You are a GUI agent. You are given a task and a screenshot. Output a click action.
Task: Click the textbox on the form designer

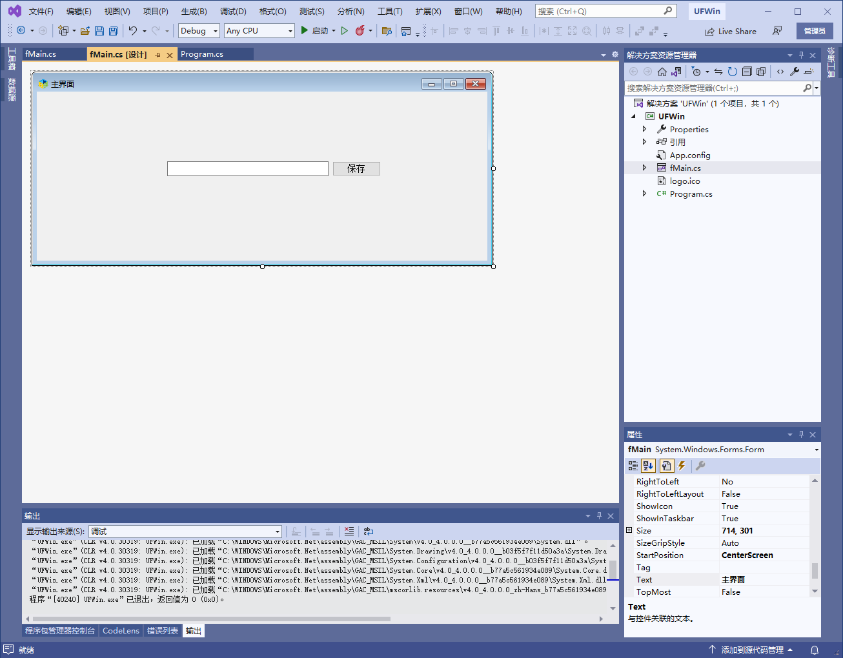tap(248, 168)
